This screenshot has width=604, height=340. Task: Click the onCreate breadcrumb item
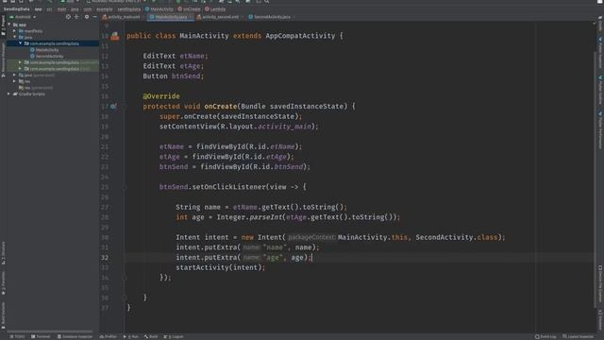[x=189, y=8]
